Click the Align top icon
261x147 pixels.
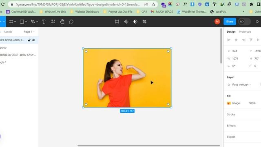click(x=251, y=40)
